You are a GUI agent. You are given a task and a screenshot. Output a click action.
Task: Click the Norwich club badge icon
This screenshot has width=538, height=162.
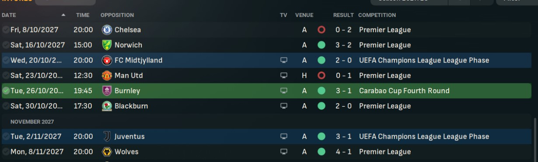tap(107, 45)
